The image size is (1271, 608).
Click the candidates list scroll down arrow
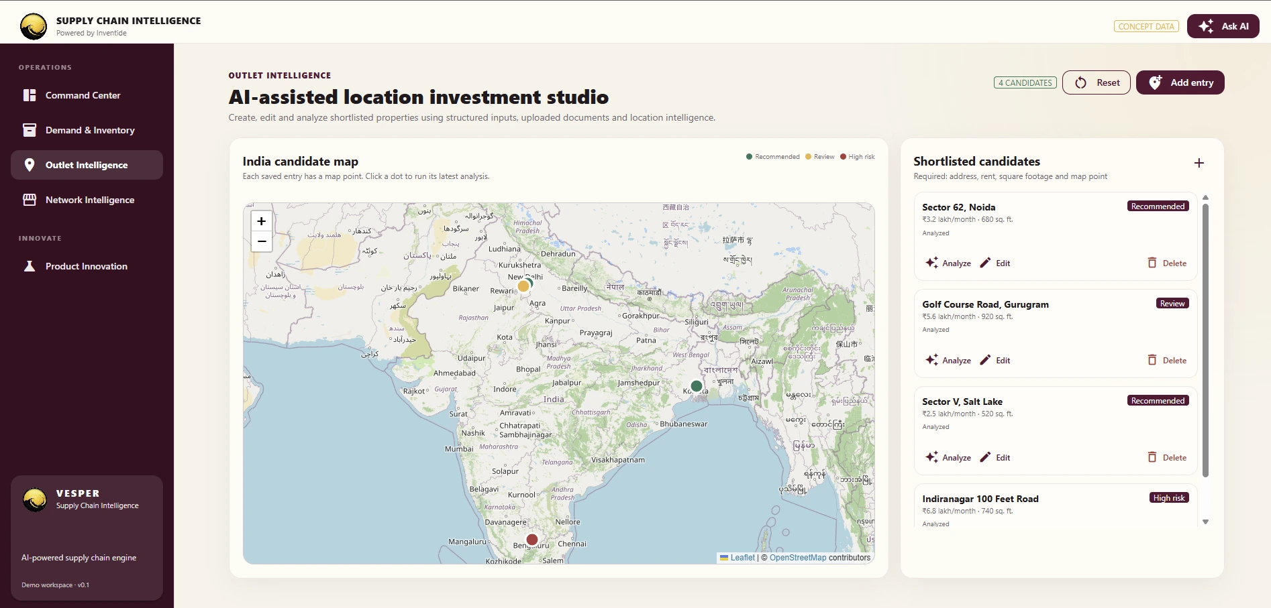click(x=1205, y=522)
